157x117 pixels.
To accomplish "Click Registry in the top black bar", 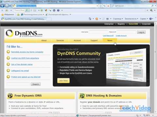I will coord(121,24).
